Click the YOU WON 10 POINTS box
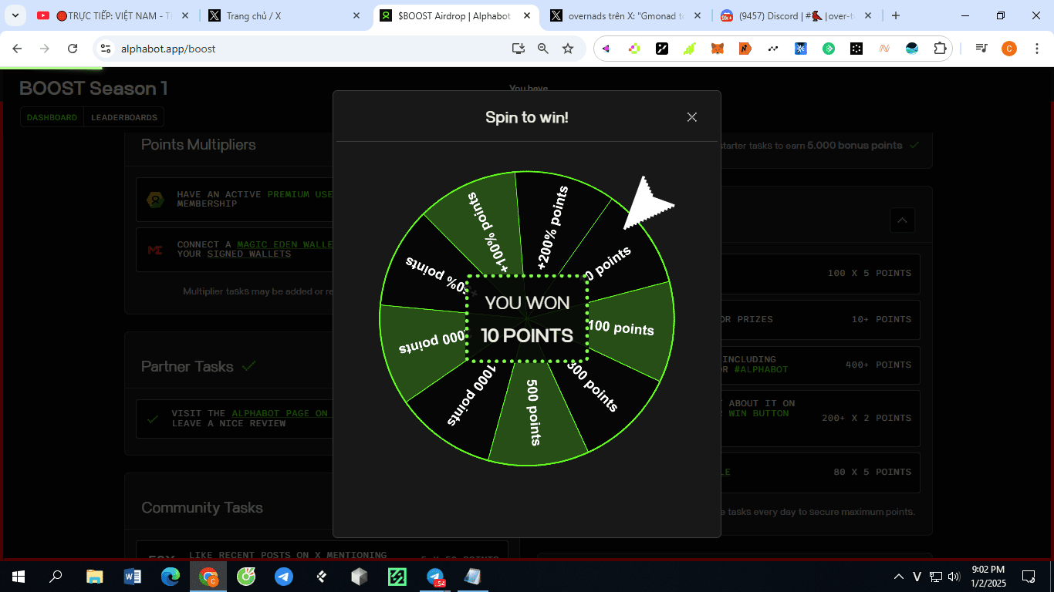1054x592 pixels. coord(527,318)
